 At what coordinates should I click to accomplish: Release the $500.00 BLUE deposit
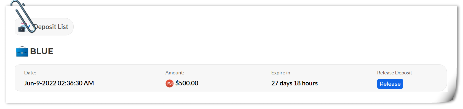click(390, 84)
